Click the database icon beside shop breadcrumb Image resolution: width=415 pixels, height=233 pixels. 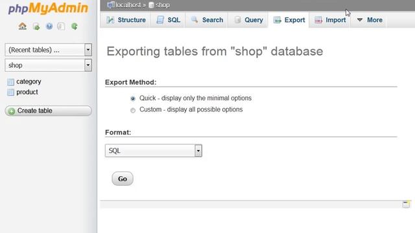coord(151,5)
